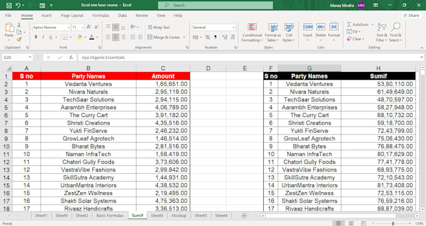Viewport: 426px width, 226px height.
Task: Click the Increase Decimal icon
Action: pos(224,37)
